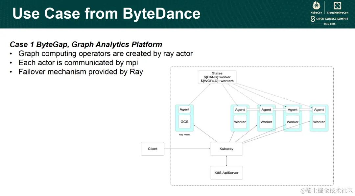Click the GCS box in Ray Head
This screenshot has height=196, width=355.
coord(184,122)
